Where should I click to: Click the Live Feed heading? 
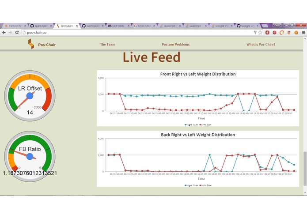pyautogui.click(x=152, y=57)
